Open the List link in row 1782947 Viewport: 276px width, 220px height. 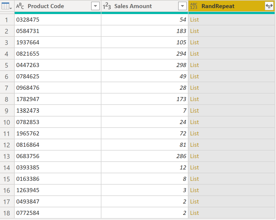(194, 99)
